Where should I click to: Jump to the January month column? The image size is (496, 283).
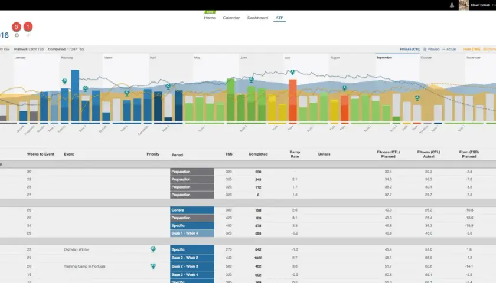[21, 58]
